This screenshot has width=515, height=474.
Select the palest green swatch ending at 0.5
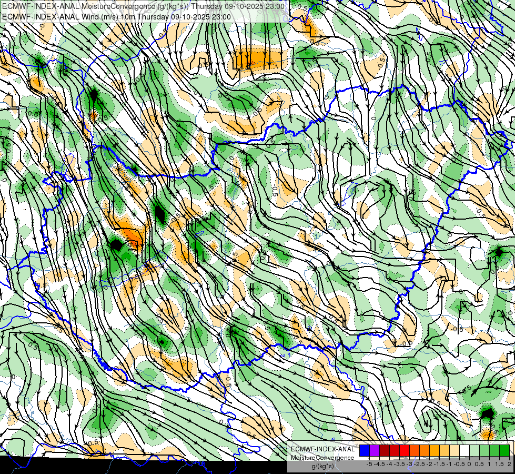point(474,450)
